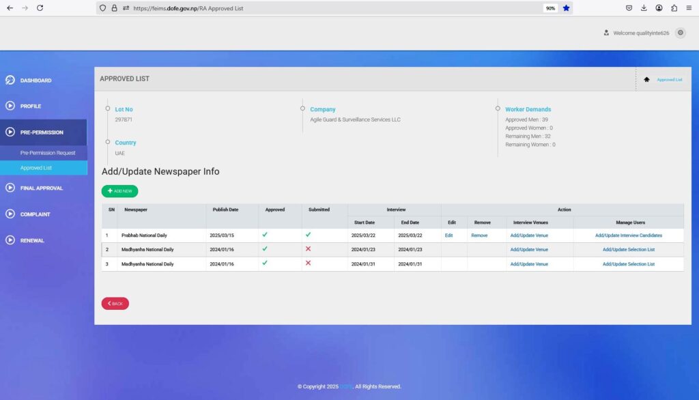Select Pre-Permission Request submenu item
The width and height of the screenshot is (699, 400).
(x=48, y=153)
